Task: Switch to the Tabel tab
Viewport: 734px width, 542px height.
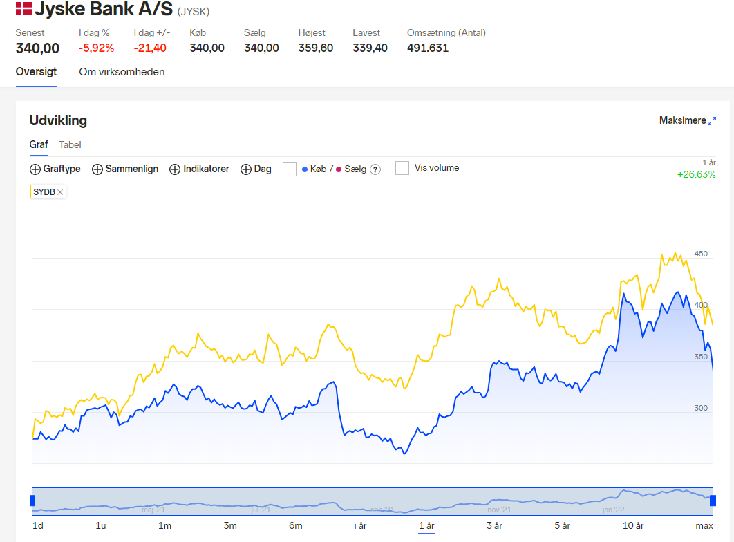Action: click(70, 144)
